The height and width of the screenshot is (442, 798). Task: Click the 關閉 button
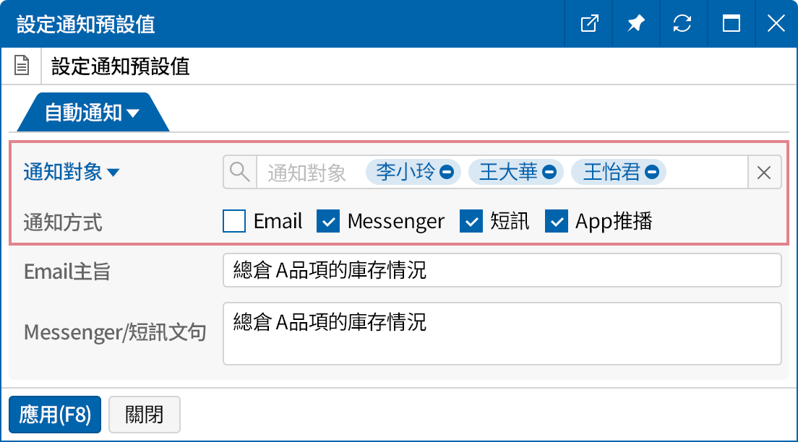[x=144, y=415]
